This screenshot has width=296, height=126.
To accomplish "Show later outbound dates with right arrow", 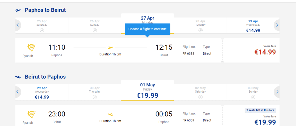I will tap(277, 25).
